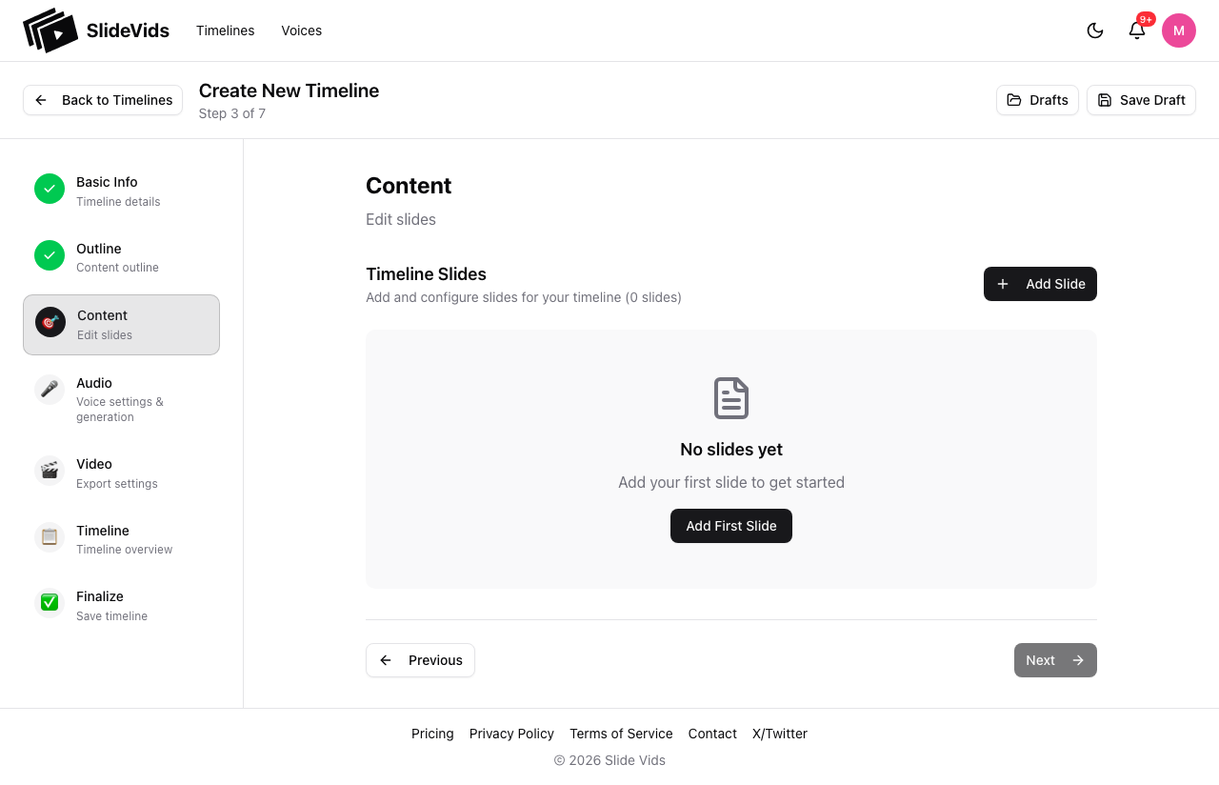Click Add First Slide
This screenshot has width=1219, height=785.
(731, 525)
